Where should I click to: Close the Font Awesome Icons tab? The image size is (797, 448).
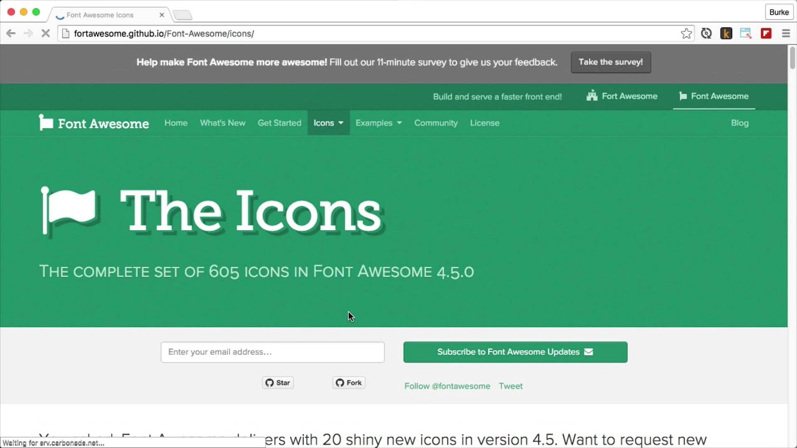pyautogui.click(x=162, y=14)
